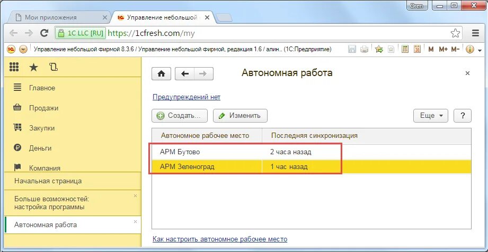Click the Oren profile button

click(x=416, y=6)
